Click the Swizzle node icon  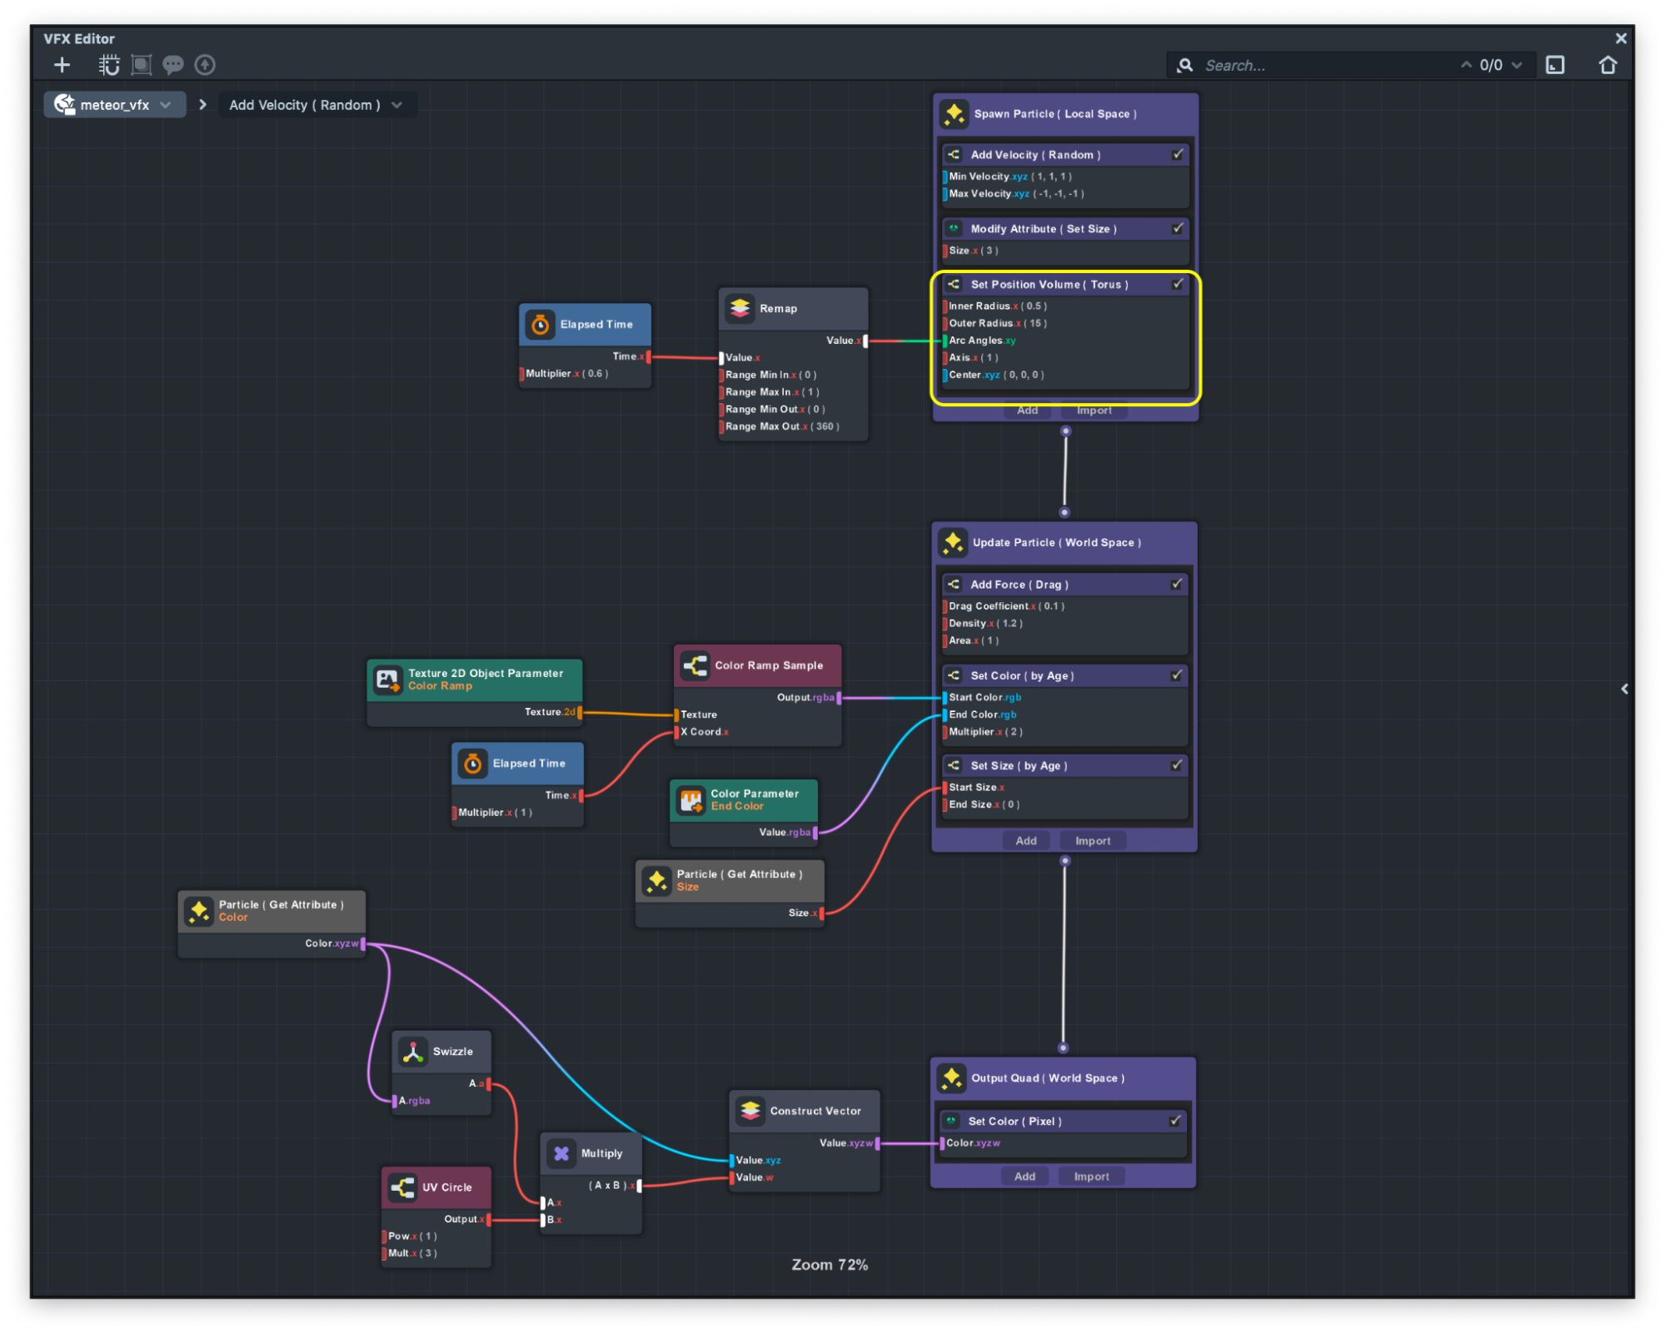pos(413,1052)
